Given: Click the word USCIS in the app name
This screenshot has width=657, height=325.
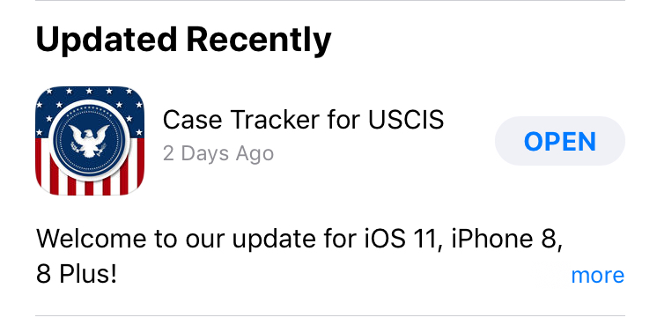Looking at the screenshot, I should click(406, 120).
